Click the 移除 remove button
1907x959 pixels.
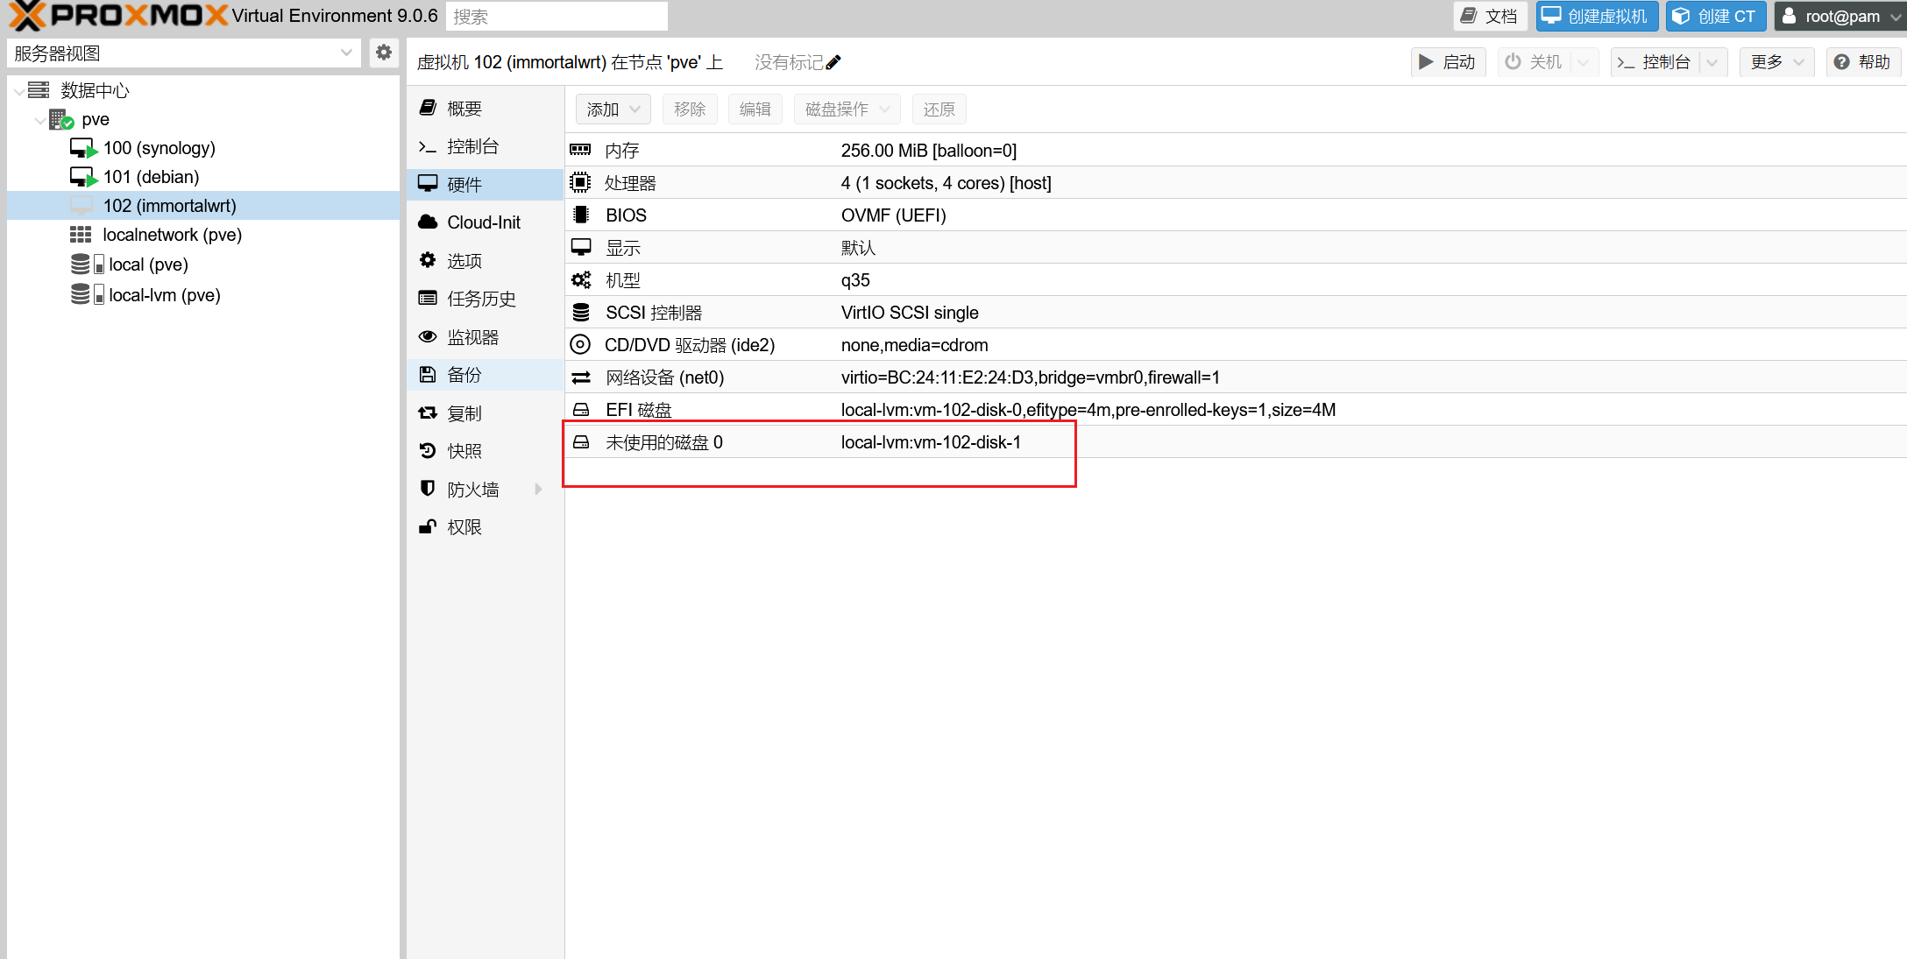(690, 109)
